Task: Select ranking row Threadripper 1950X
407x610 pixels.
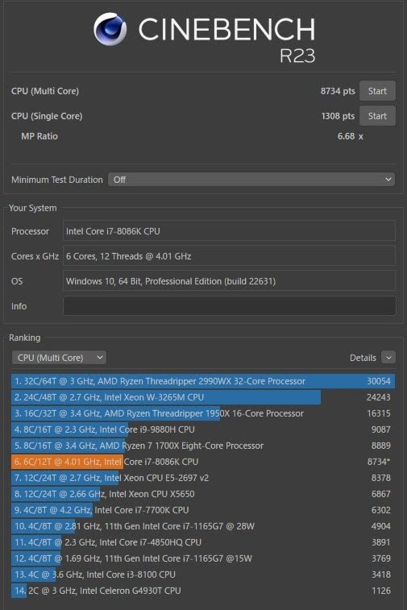Action: (x=203, y=413)
